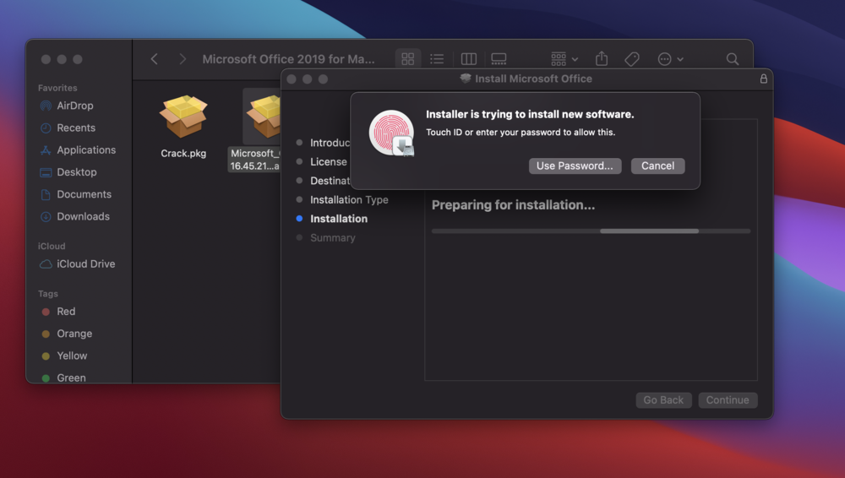This screenshot has height=478, width=845.
Task: Cancel the installer authentication prompt
Action: 657,166
